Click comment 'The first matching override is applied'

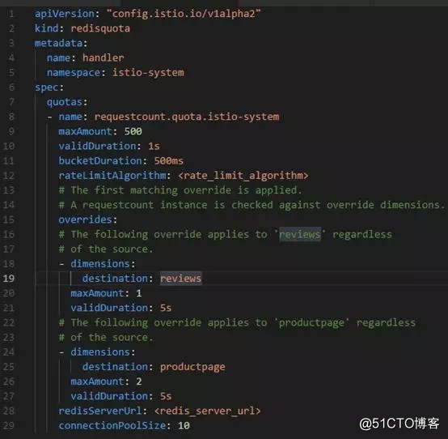tap(180, 190)
